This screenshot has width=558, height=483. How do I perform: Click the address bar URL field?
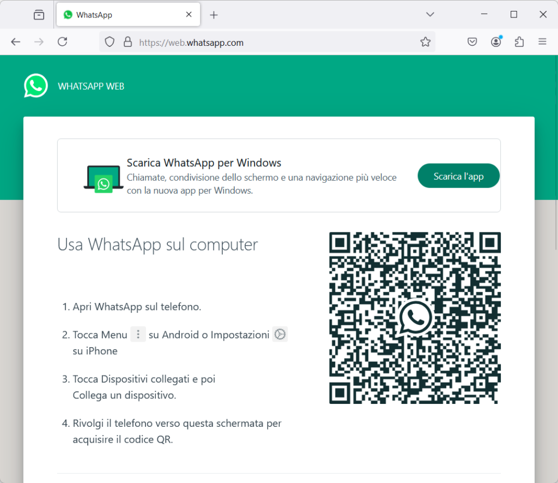pyautogui.click(x=272, y=42)
